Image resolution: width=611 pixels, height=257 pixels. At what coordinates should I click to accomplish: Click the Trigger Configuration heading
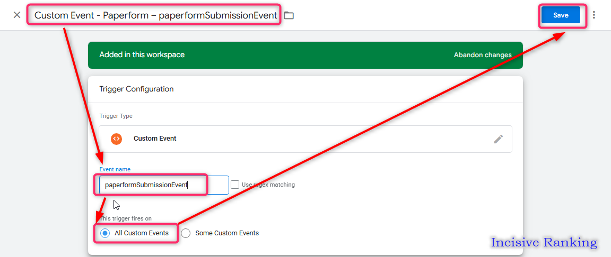pyautogui.click(x=136, y=89)
